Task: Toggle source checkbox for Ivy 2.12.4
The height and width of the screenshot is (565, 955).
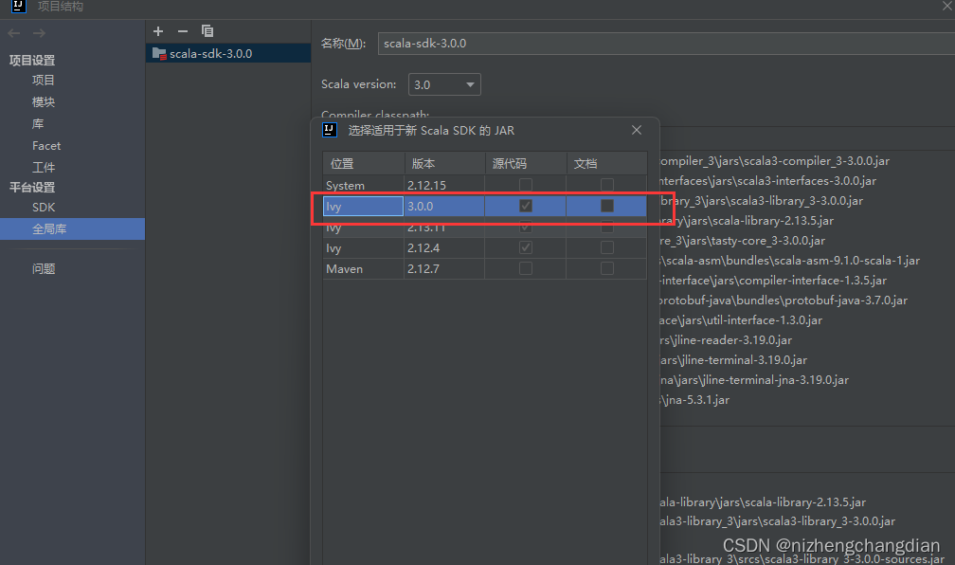Action: point(526,247)
